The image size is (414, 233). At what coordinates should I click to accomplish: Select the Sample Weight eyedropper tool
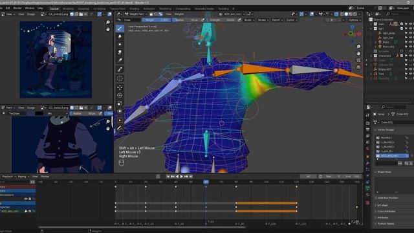pyautogui.click(x=120, y=69)
